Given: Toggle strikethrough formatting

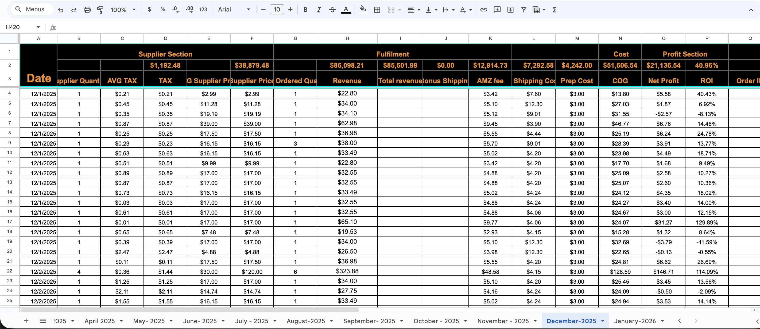Looking at the screenshot, I should (x=332, y=10).
